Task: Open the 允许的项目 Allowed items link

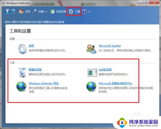Action: pos(105,69)
